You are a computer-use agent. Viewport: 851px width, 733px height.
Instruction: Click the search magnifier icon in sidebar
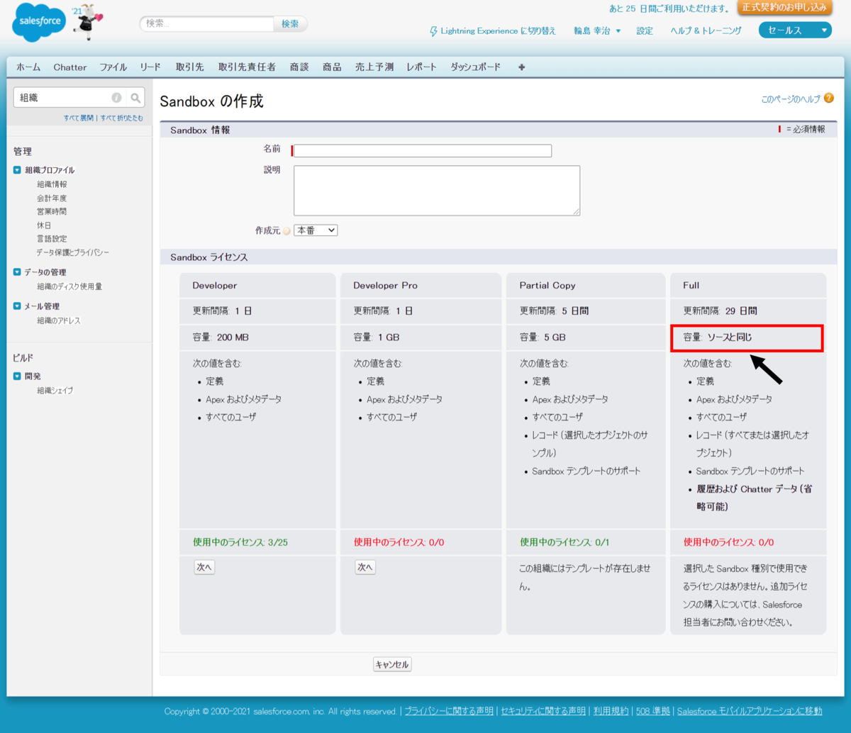click(135, 98)
